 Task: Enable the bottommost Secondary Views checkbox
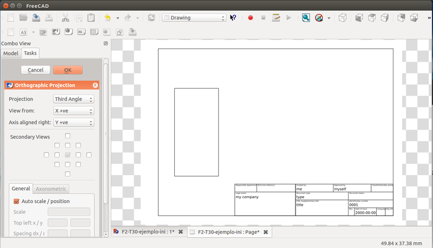68,174
